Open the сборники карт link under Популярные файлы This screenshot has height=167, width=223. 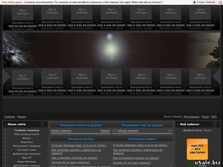(x=140, y=145)
